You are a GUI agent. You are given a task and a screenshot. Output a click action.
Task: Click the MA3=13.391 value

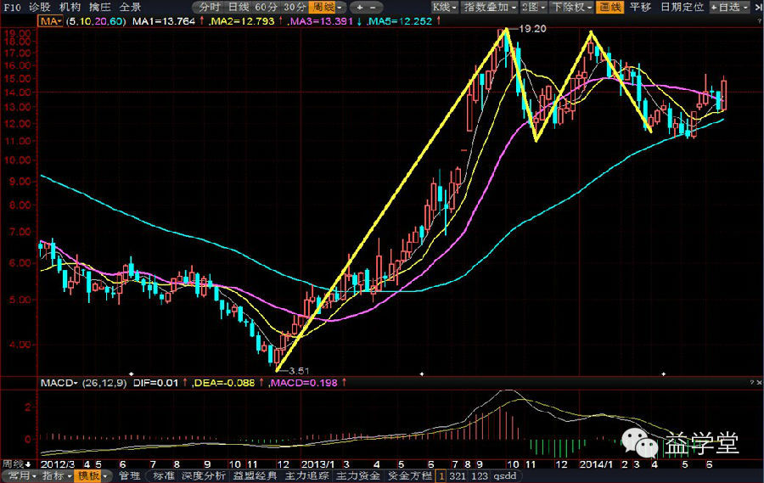[x=321, y=21]
